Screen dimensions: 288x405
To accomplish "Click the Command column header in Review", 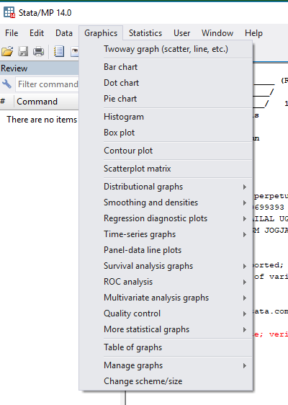I will (x=47, y=102).
